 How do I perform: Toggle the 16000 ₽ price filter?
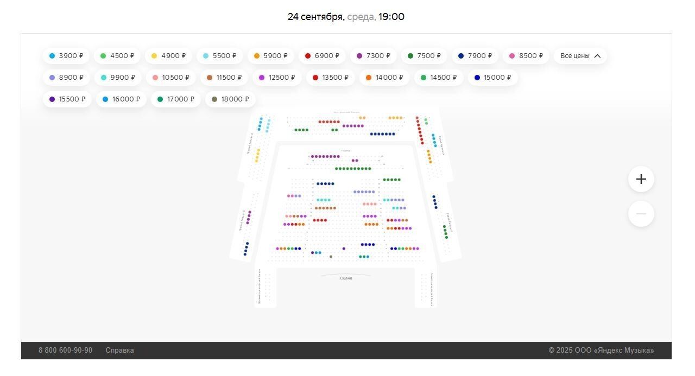coord(121,99)
